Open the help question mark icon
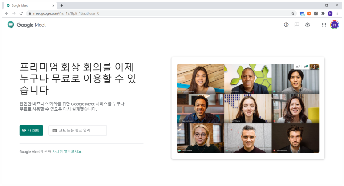Image resolution: width=344 pixels, height=186 pixels. (x=286, y=25)
